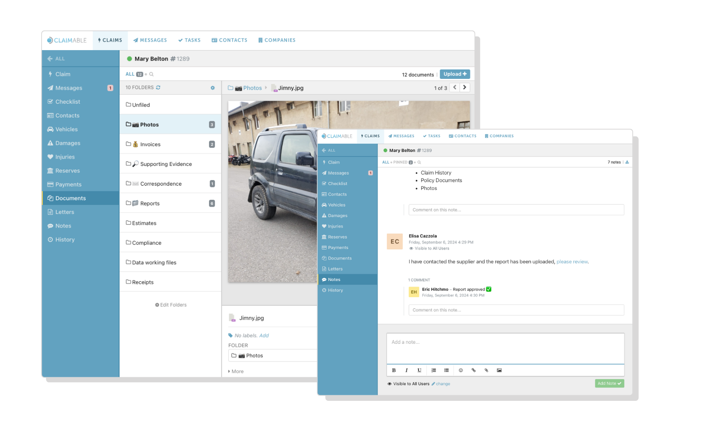Image resolution: width=715 pixels, height=442 pixels.
Task: Click the 'change' visibility link
Action: point(441,384)
